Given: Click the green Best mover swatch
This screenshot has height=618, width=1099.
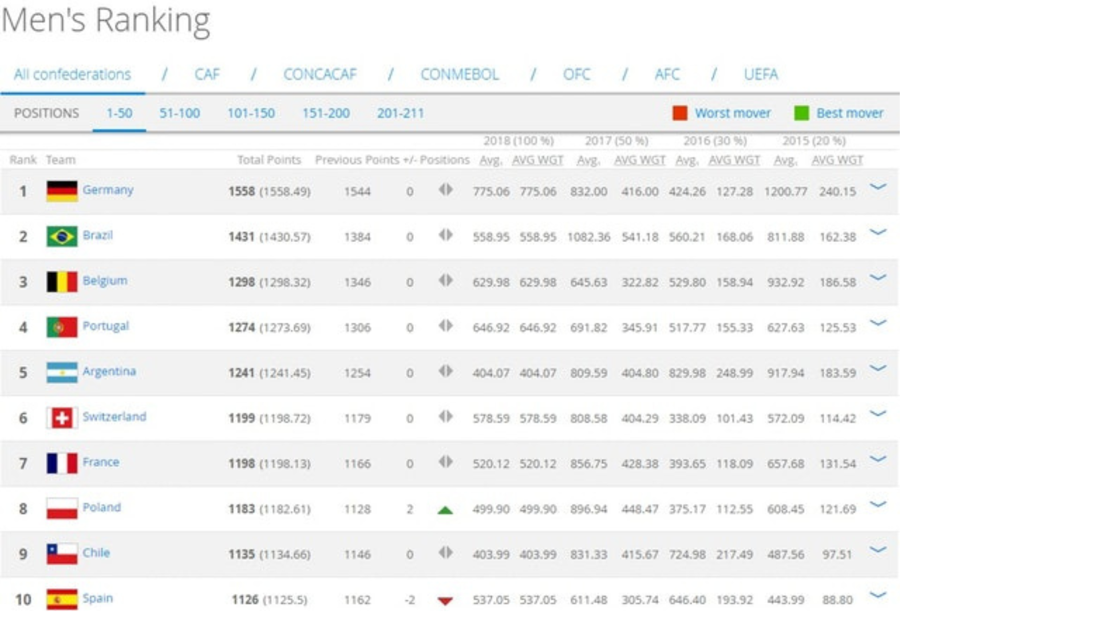Looking at the screenshot, I should pos(802,113).
